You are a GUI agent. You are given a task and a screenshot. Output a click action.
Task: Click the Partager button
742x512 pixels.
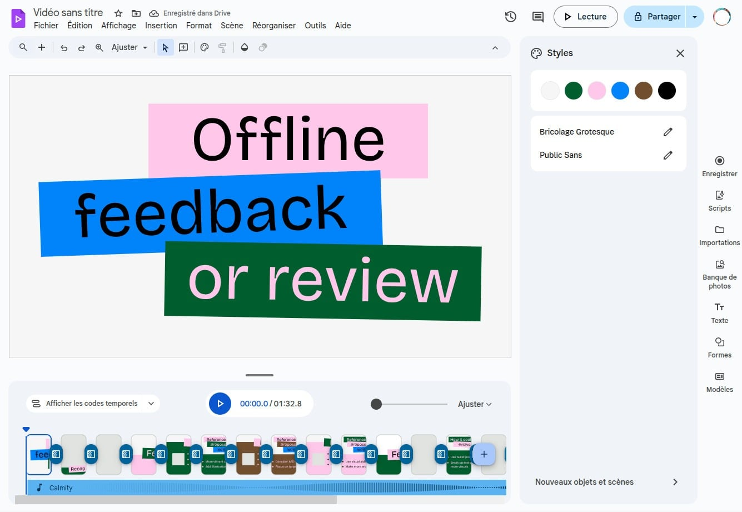pyautogui.click(x=656, y=17)
